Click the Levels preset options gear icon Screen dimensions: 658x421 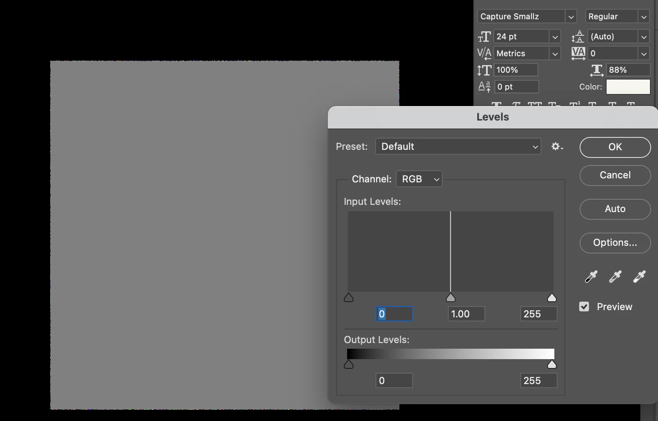click(557, 147)
